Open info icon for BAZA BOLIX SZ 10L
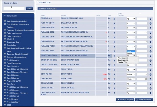Viewport: 157px width, 107px height. (114, 24)
